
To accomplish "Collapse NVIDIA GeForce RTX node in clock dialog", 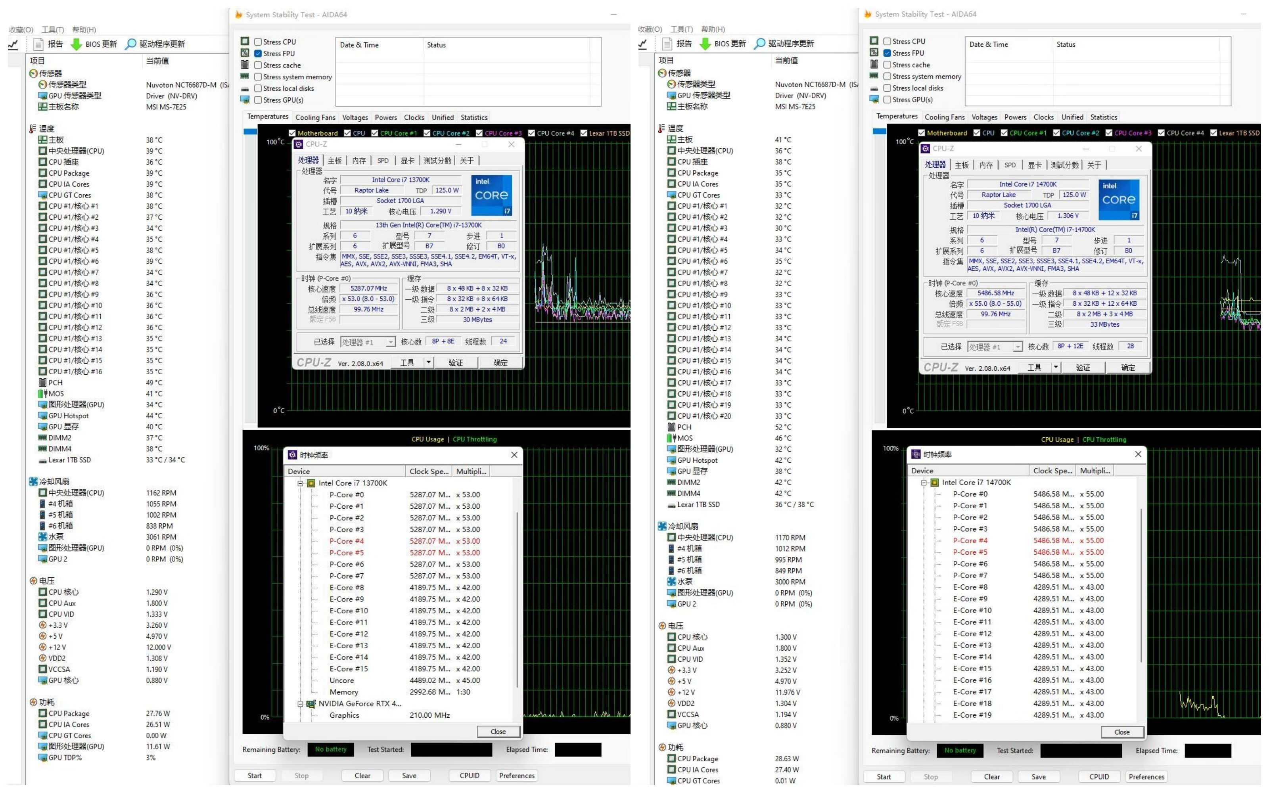I will (x=301, y=704).
